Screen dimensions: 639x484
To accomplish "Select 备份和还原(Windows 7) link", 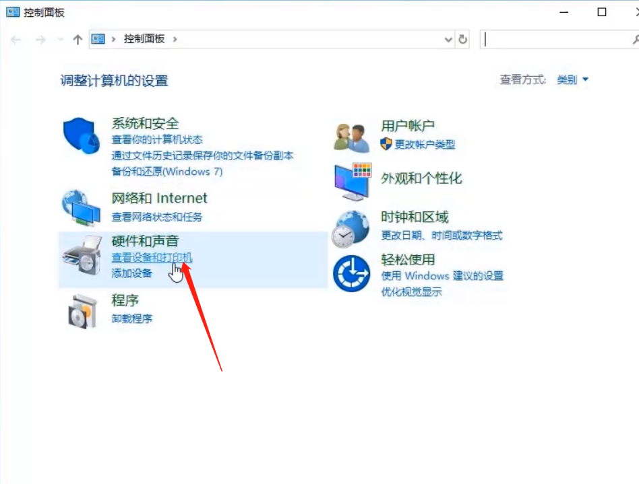I will click(166, 171).
